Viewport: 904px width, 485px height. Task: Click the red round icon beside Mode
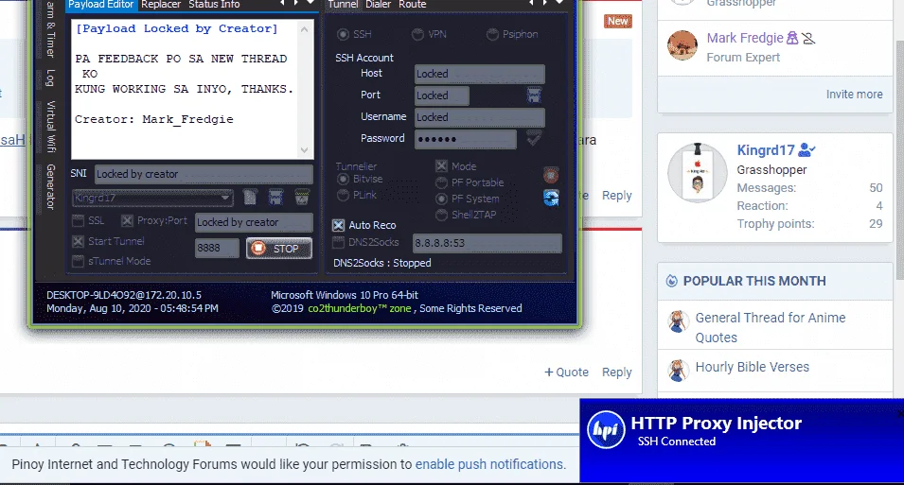point(551,175)
